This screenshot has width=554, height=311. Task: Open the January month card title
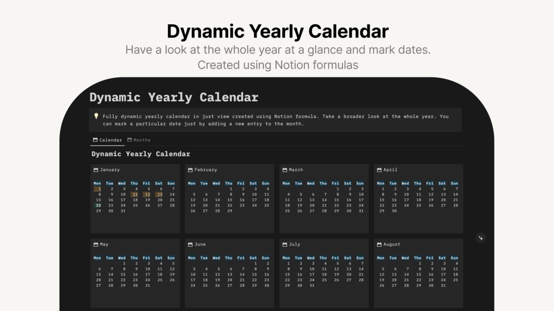110,170
